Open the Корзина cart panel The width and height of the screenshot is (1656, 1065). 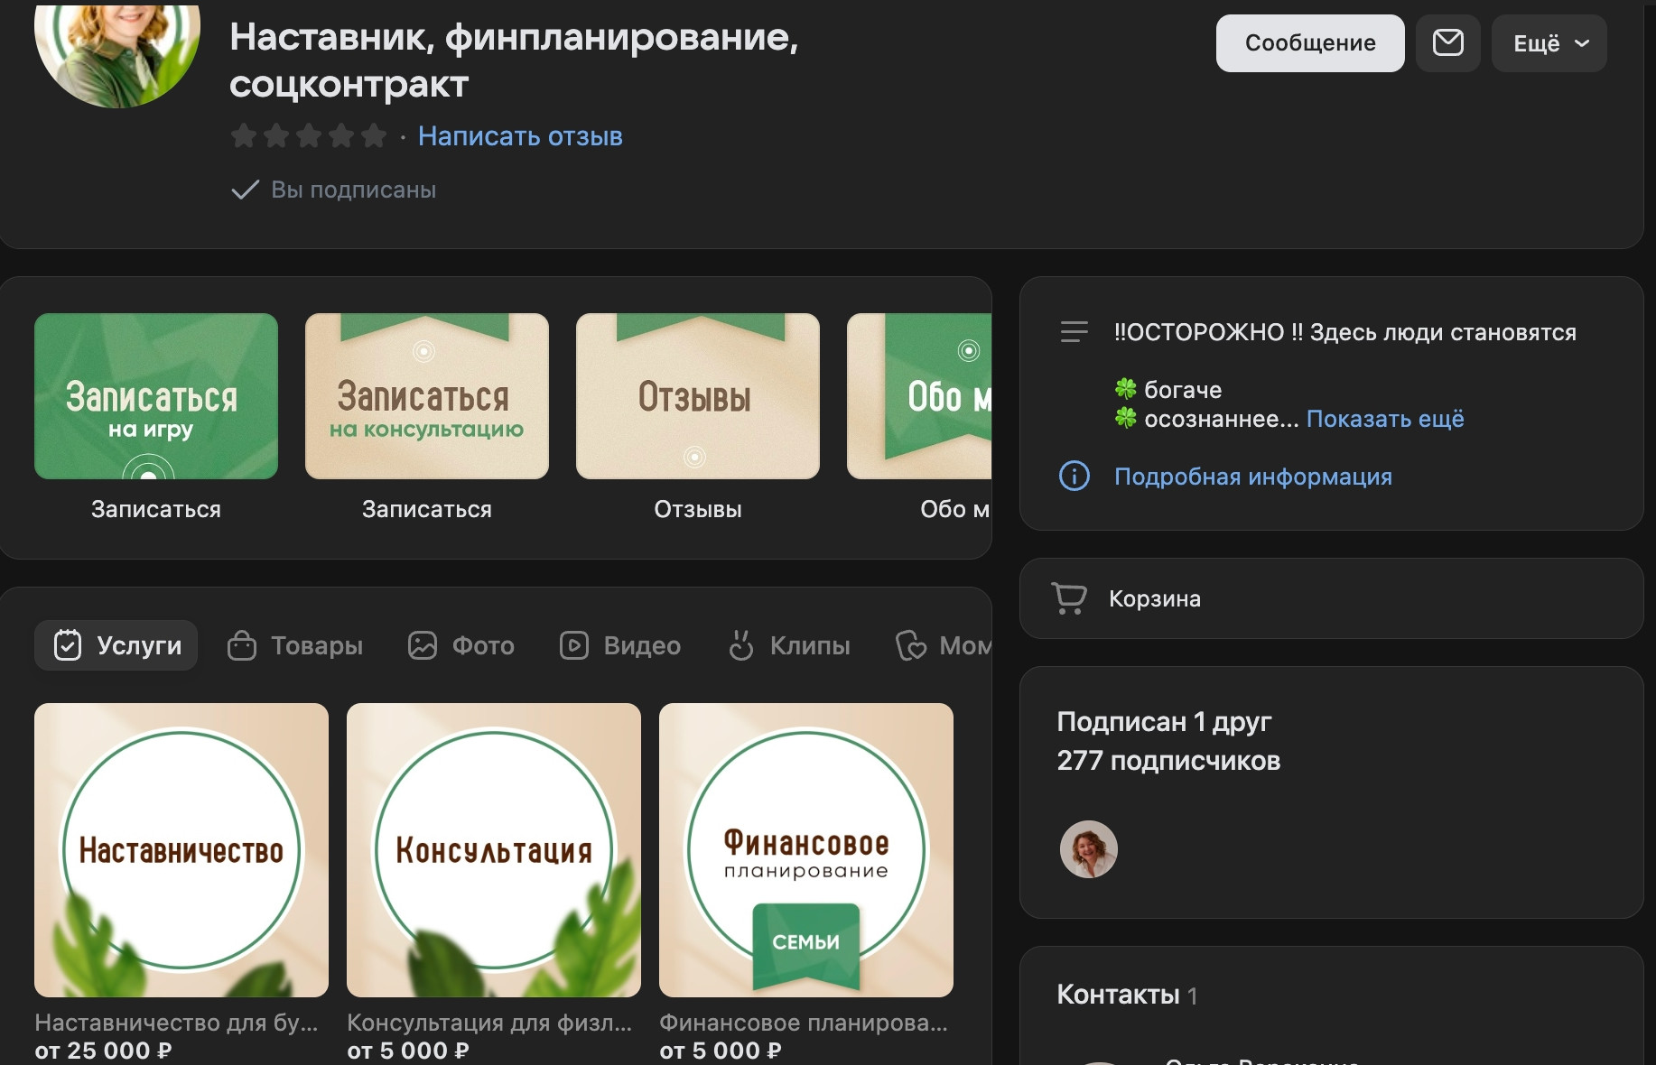point(1331,598)
